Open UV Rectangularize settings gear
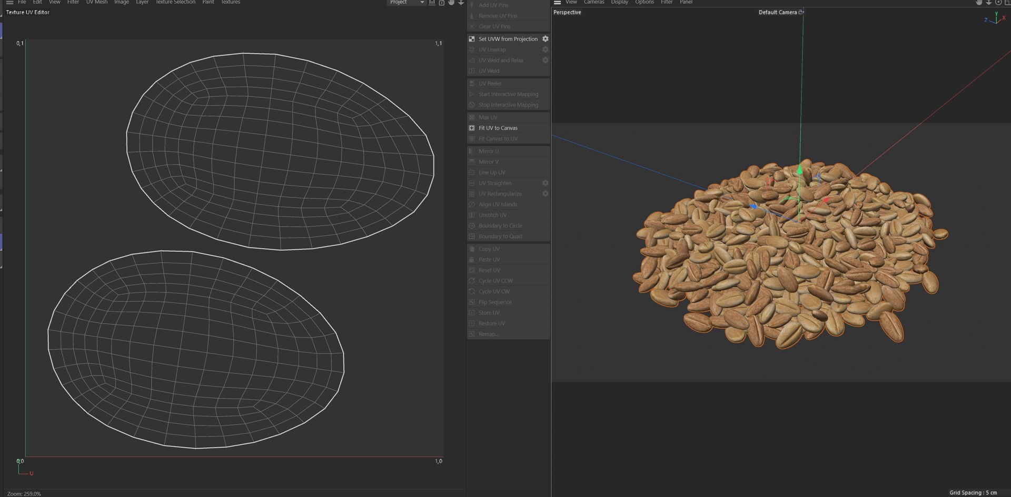The width and height of the screenshot is (1011, 497). coord(546,194)
